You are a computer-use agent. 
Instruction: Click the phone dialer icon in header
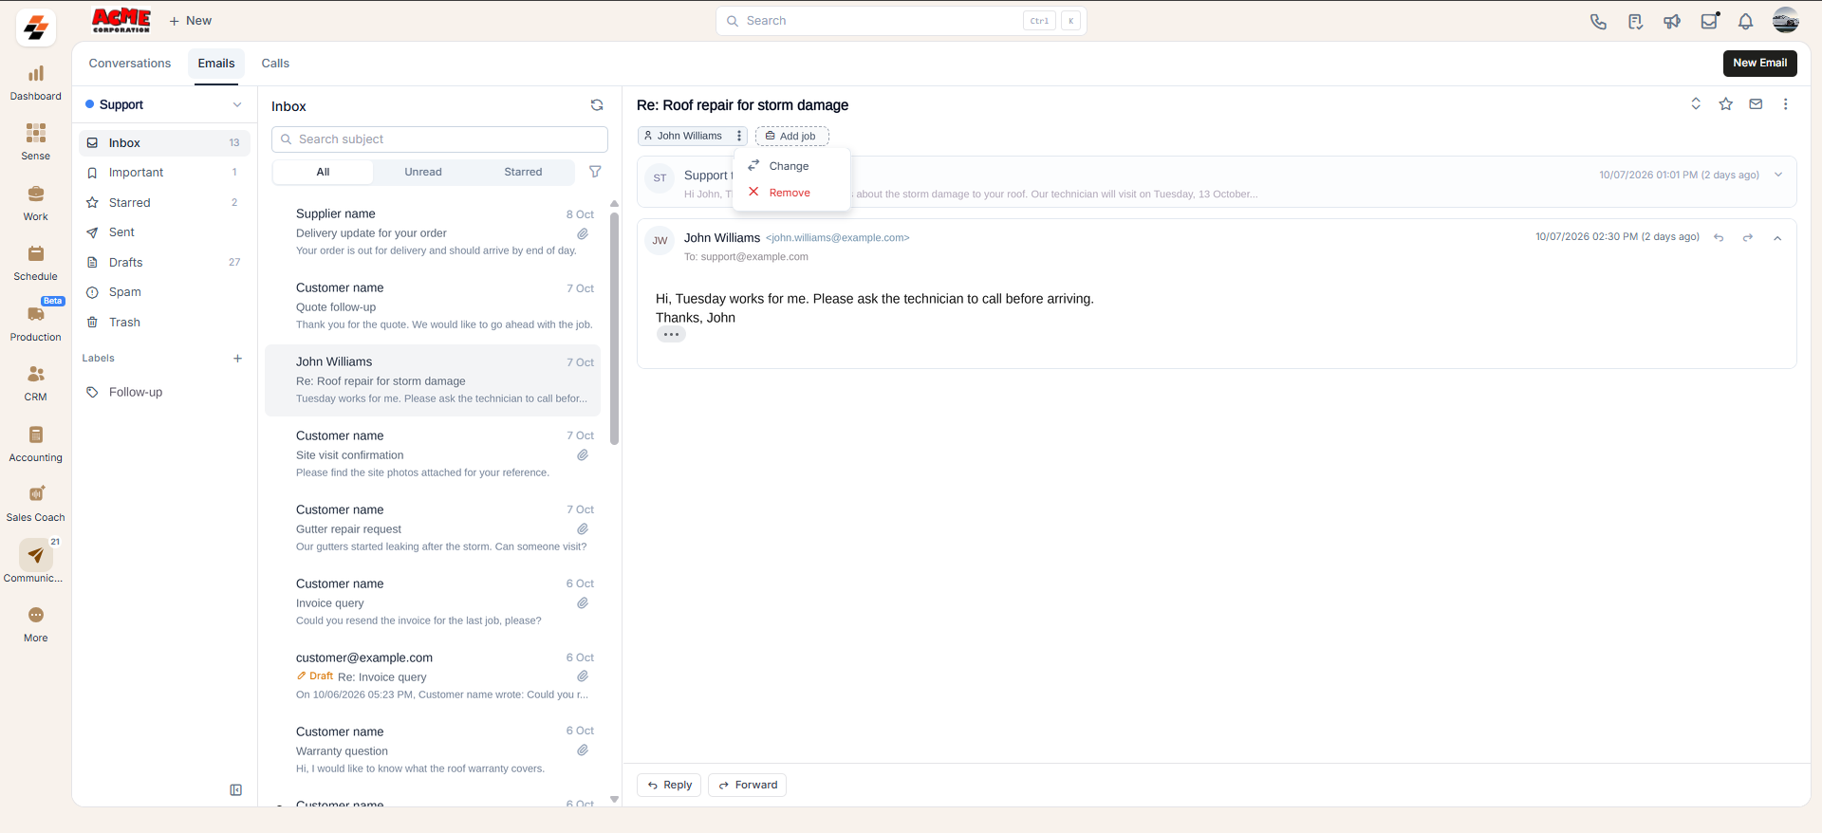pos(1598,21)
